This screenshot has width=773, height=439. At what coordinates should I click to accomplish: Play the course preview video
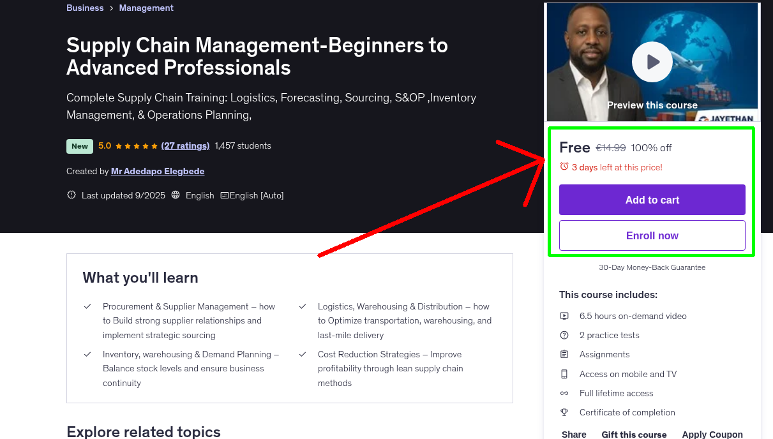pos(652,62)
